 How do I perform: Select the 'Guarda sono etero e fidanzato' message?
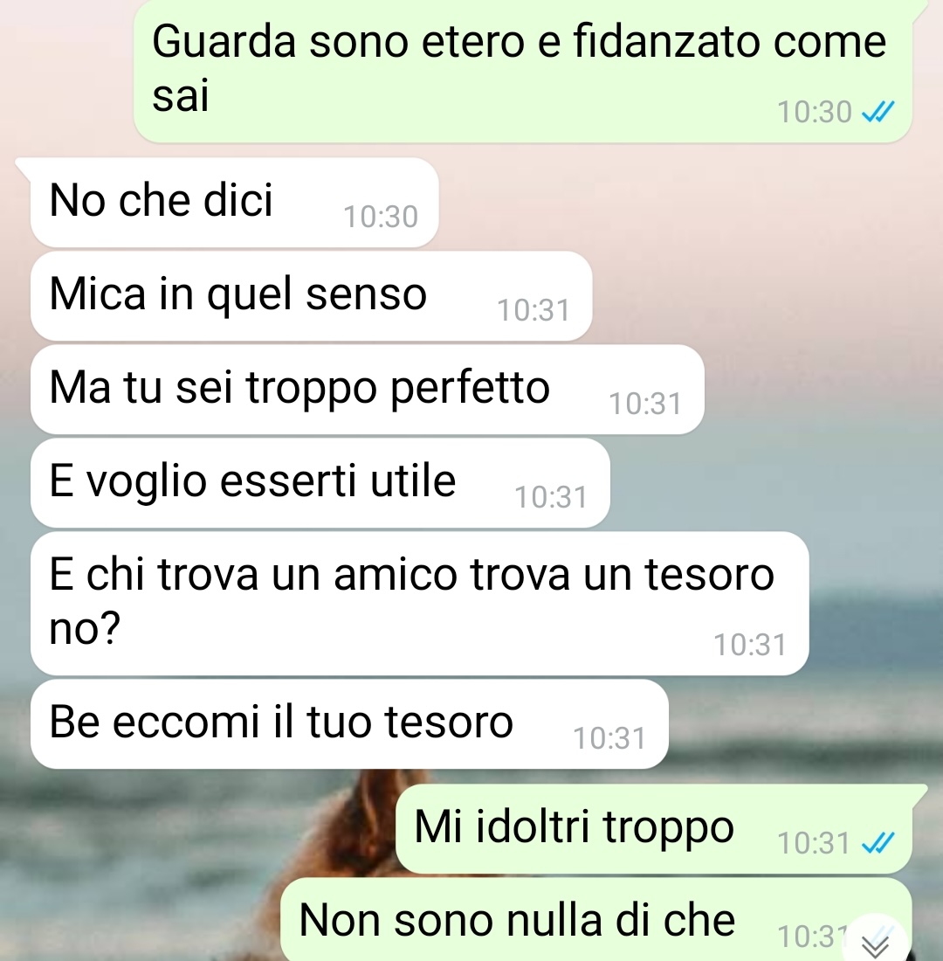pyautogui.click(x=523, y=70)
